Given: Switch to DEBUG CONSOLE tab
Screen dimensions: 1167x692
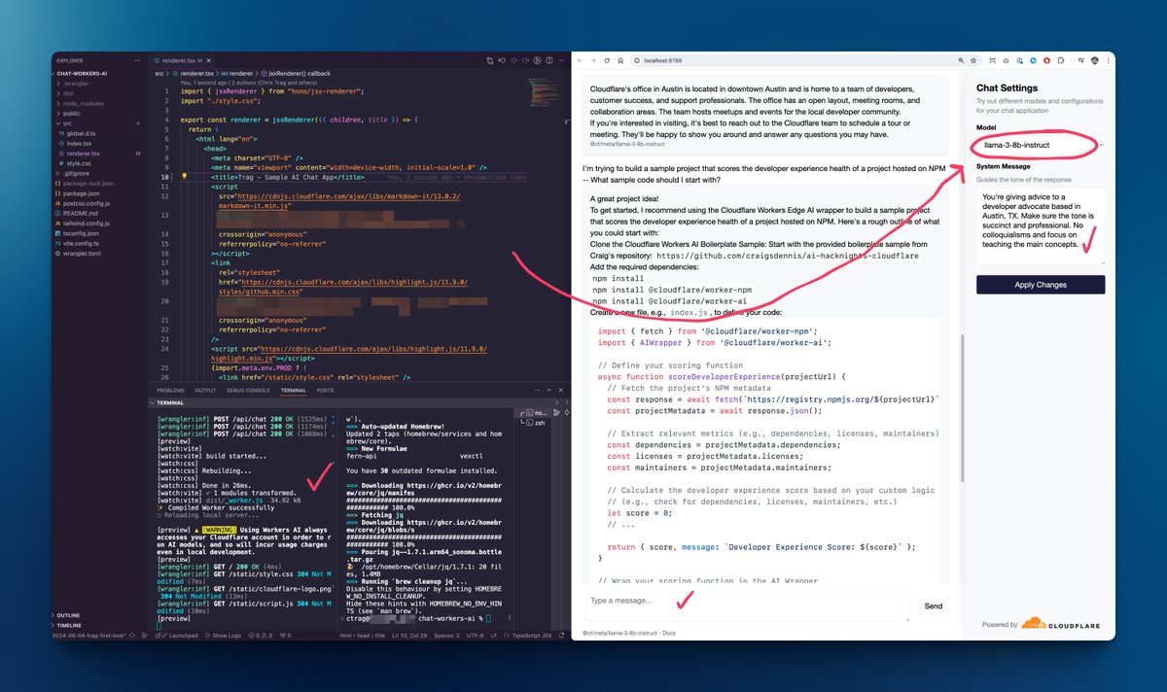Looking at the screenshot, I should coord(248,390).
